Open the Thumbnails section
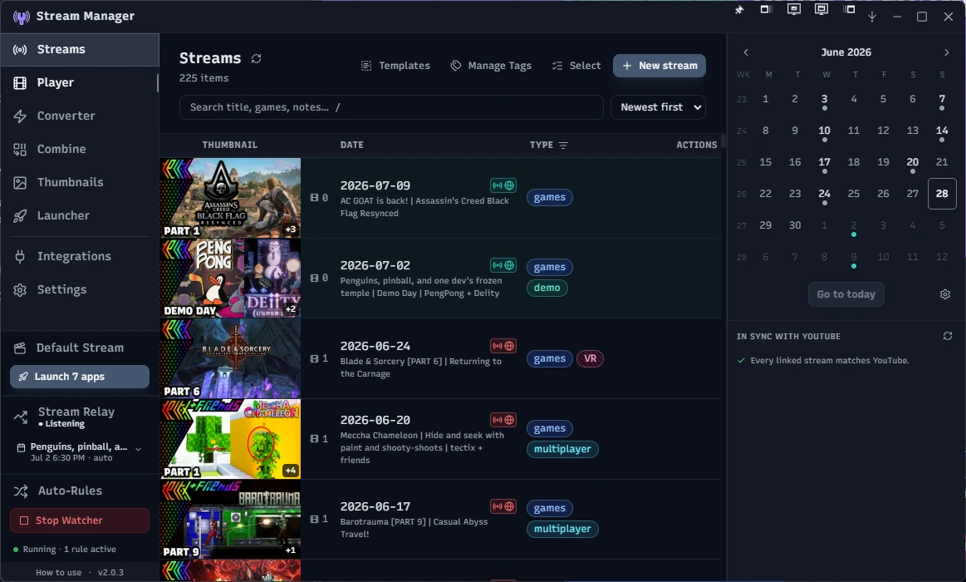This screenshot has height=582, width=966. pos(80,182)
